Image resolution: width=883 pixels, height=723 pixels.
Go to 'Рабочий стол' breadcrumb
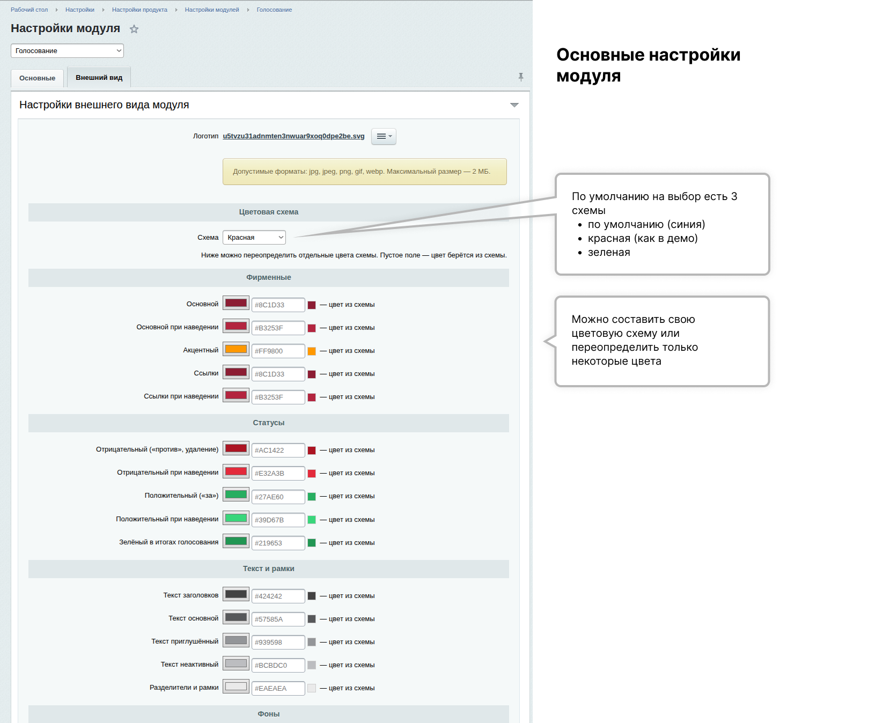click(29, 10)
